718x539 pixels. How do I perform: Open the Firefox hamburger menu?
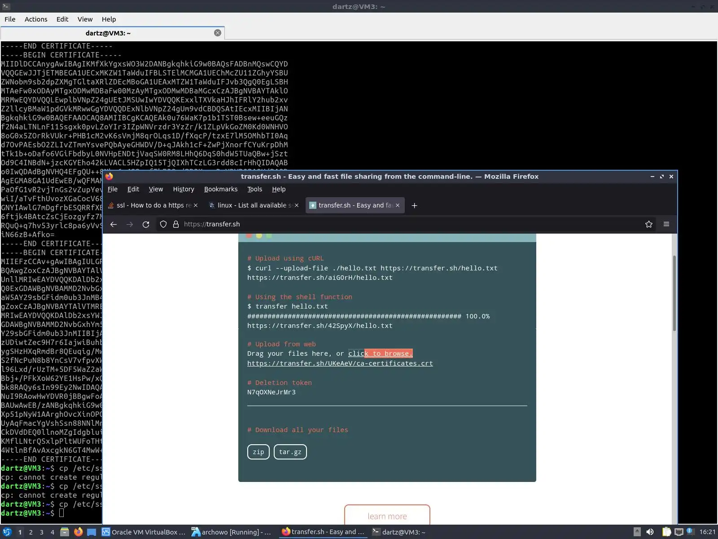666,224
